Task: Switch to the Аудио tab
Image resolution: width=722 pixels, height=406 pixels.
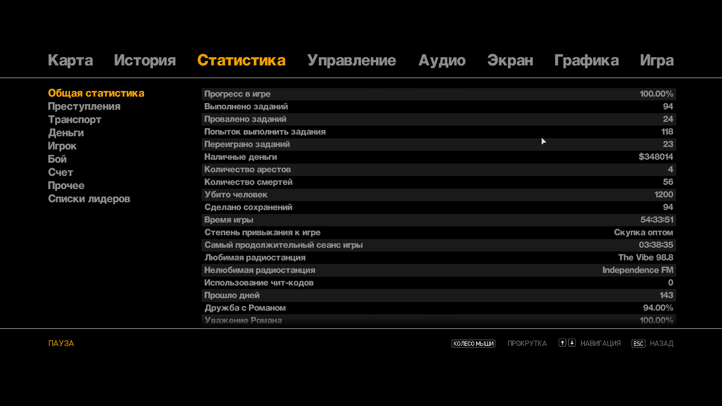Action: (442, 61)
